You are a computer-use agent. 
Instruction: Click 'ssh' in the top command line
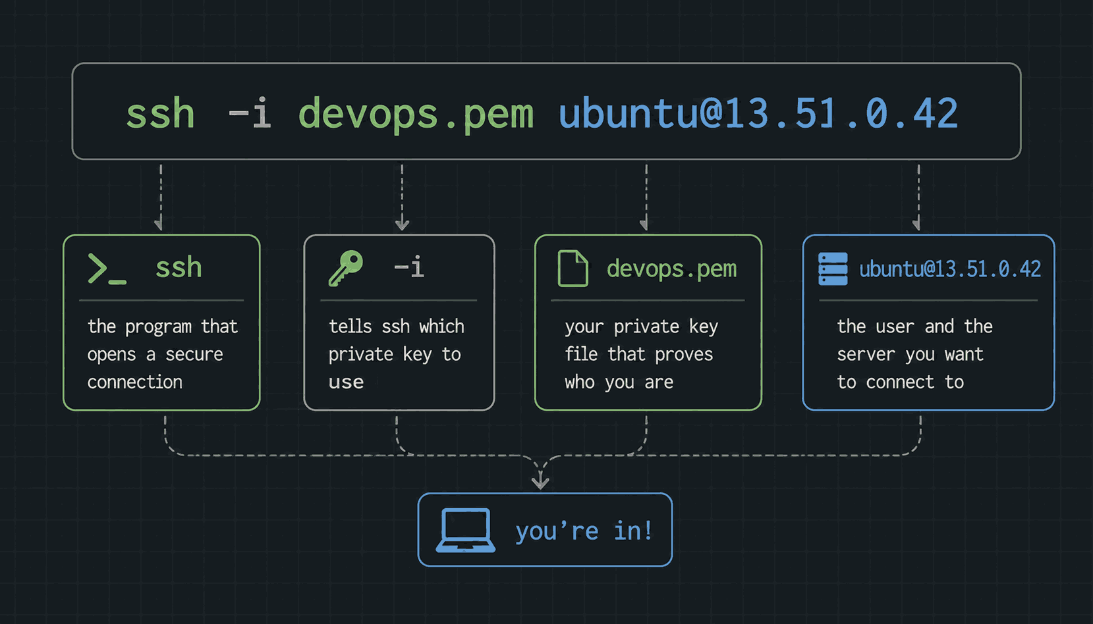point(160,114)
